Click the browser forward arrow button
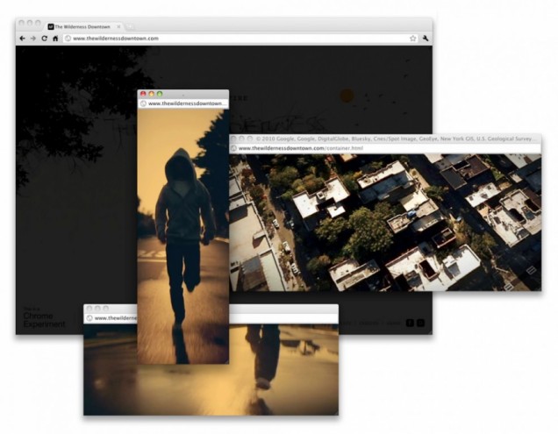Image resolution: width=558 pixels, height=434 pixels. (x=33, y=39)
